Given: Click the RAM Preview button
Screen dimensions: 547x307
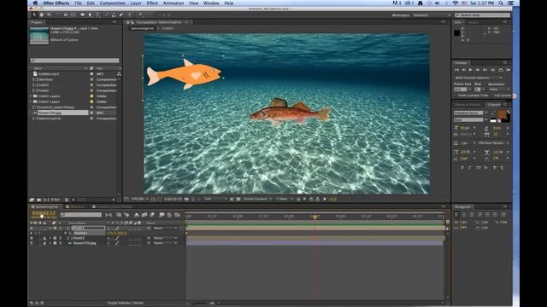Looking at the screenshot, I should (509, 70).
